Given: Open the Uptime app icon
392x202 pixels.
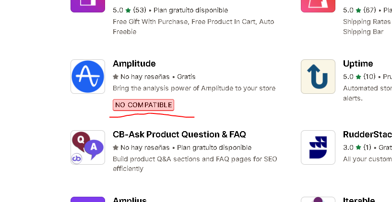Looking at the screenshot, I should 318,77.
